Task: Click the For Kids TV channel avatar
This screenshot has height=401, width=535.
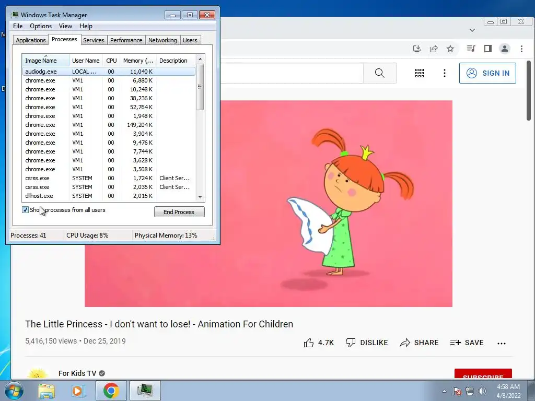Action: 38,373
